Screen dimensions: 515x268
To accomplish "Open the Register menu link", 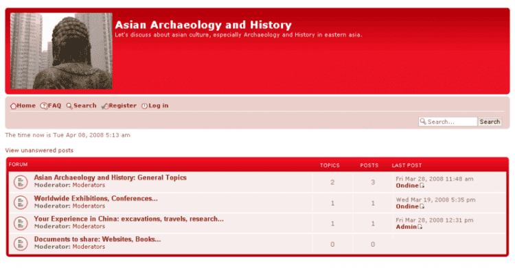I will [122, 106].
